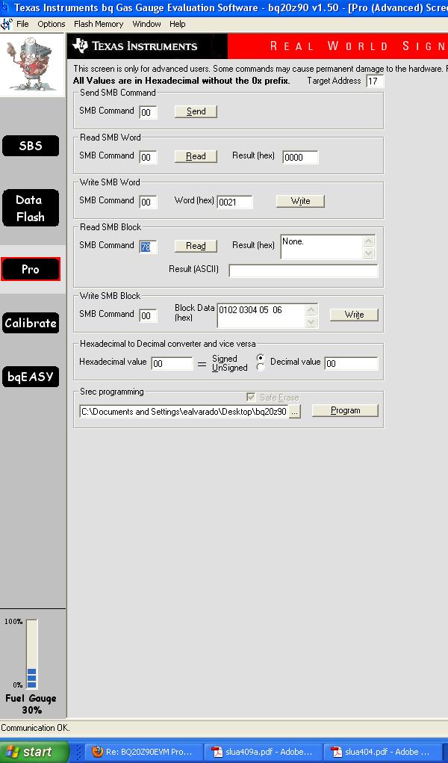Click SMB Command field in Write SMB Block
The image size is (448, 763).
pyautogui.click(x=149, y=315)
